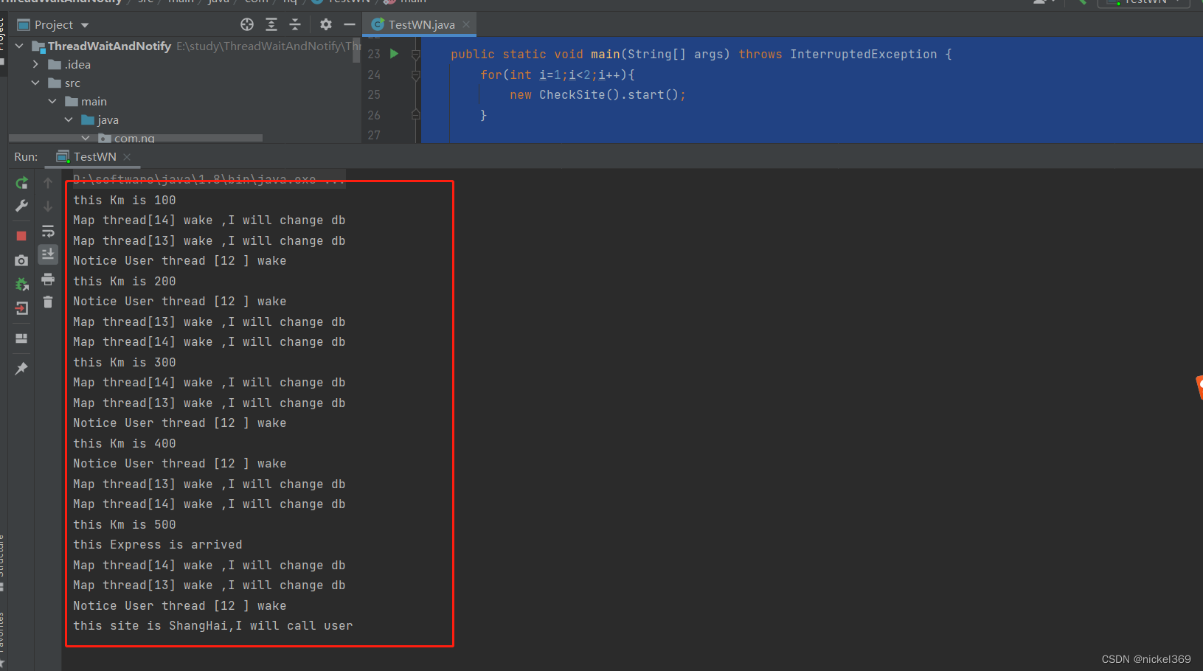Hide the Project panel with minus icon
Screen dimensions: 1203x671
(x=350, y=24)
